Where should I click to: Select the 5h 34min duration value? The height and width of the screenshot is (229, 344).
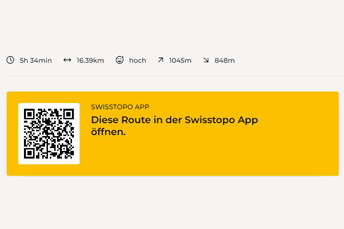(x=36, y=60)
